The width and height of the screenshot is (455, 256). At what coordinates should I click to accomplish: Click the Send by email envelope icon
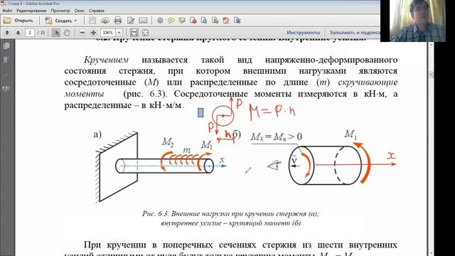click(144, 21)
